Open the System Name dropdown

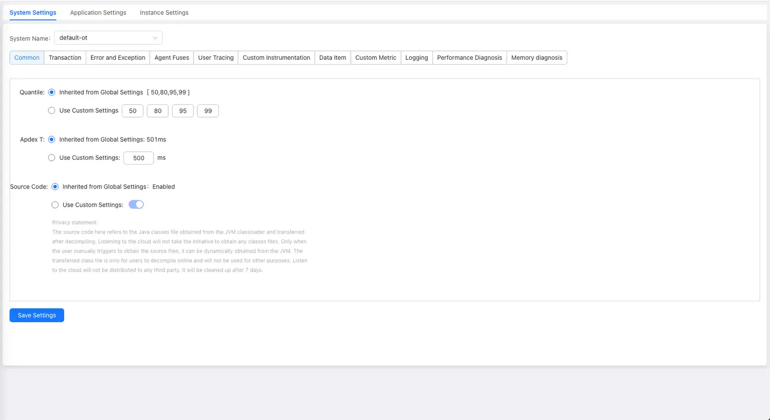click(108, 38)
